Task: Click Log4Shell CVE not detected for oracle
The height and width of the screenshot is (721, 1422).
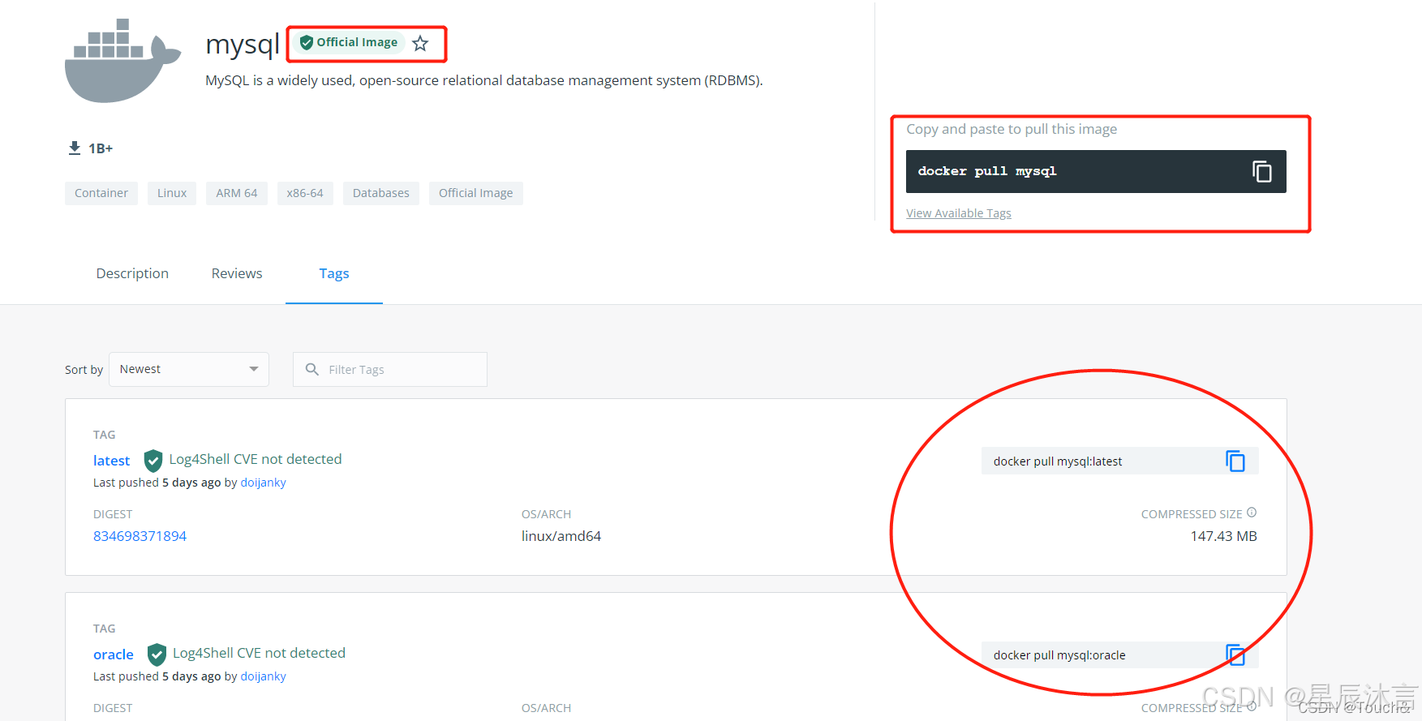Action: click(x=259, y=653)
